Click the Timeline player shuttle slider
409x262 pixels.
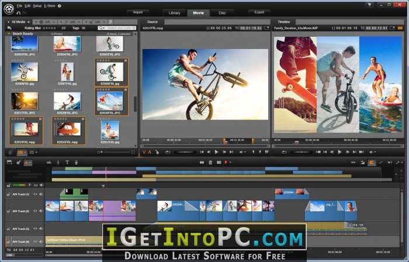(x=302, y=152)
